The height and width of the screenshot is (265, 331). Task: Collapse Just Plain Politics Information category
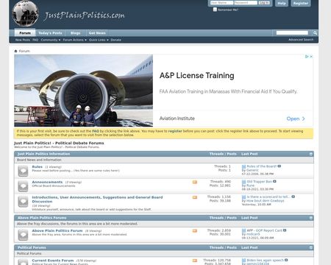tap(311, 154)
